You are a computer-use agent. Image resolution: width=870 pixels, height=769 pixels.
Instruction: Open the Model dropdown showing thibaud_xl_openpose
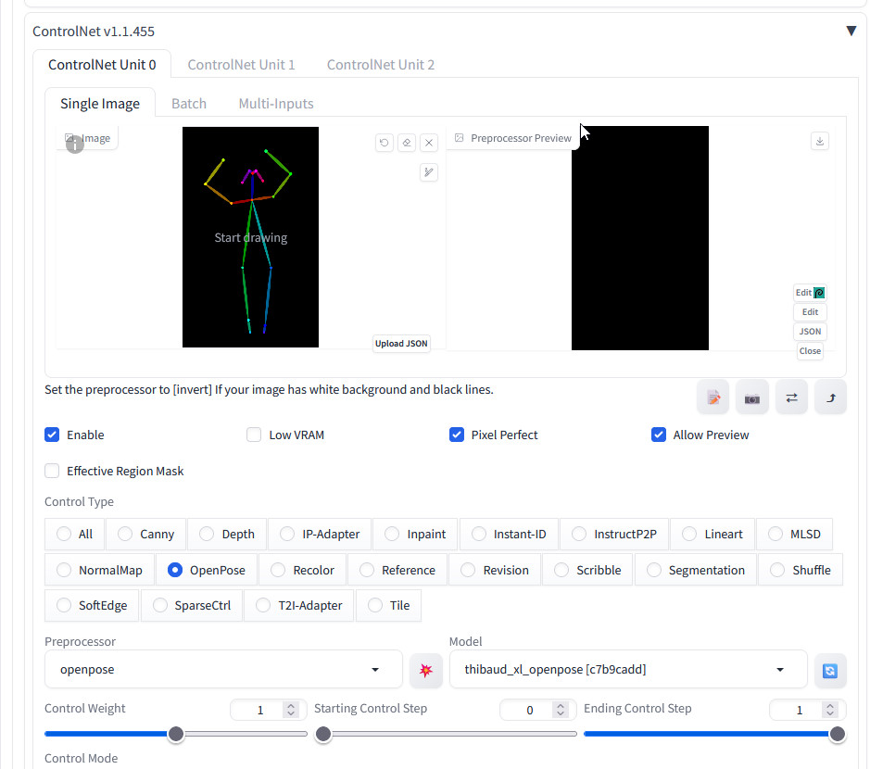[628, 669]
